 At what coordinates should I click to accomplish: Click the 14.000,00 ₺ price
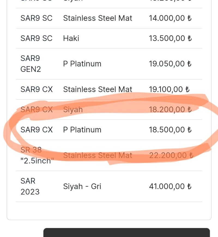pos(170,18)
